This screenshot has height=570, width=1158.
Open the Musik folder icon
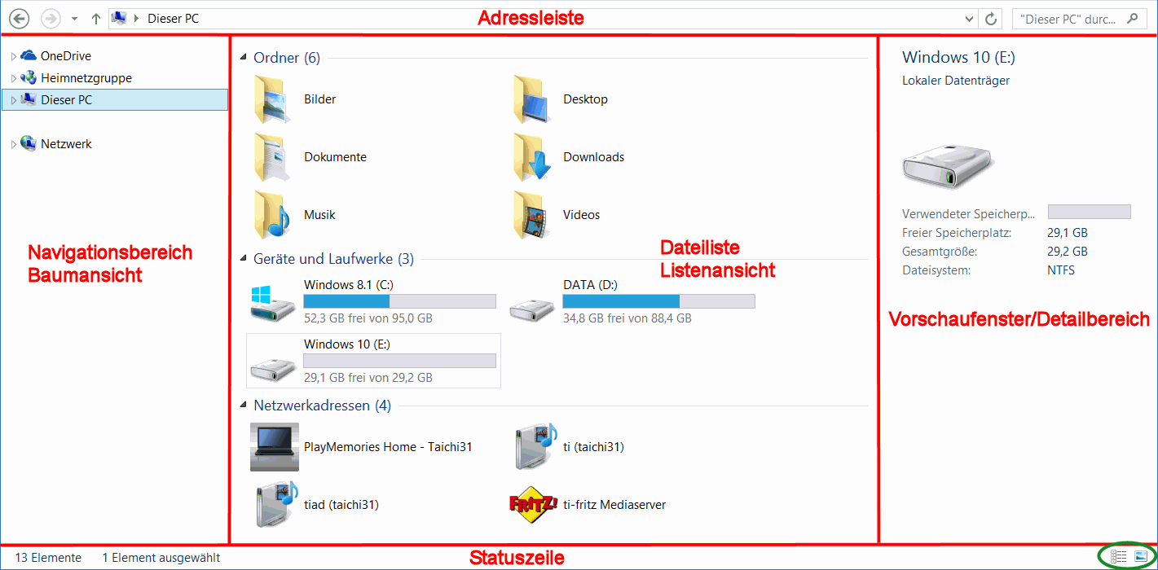coord(272,215)
